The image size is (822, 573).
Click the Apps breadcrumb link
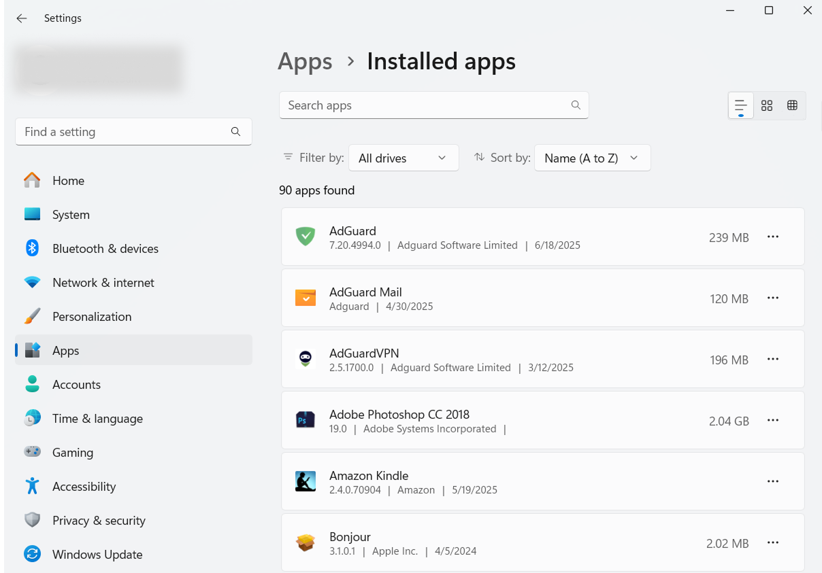tap(305, 61)
